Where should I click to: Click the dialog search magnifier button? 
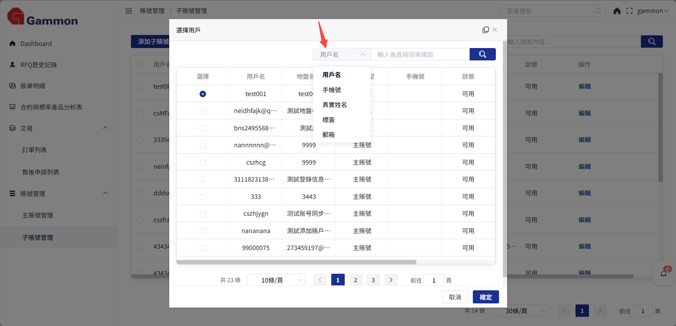point(482,54)
